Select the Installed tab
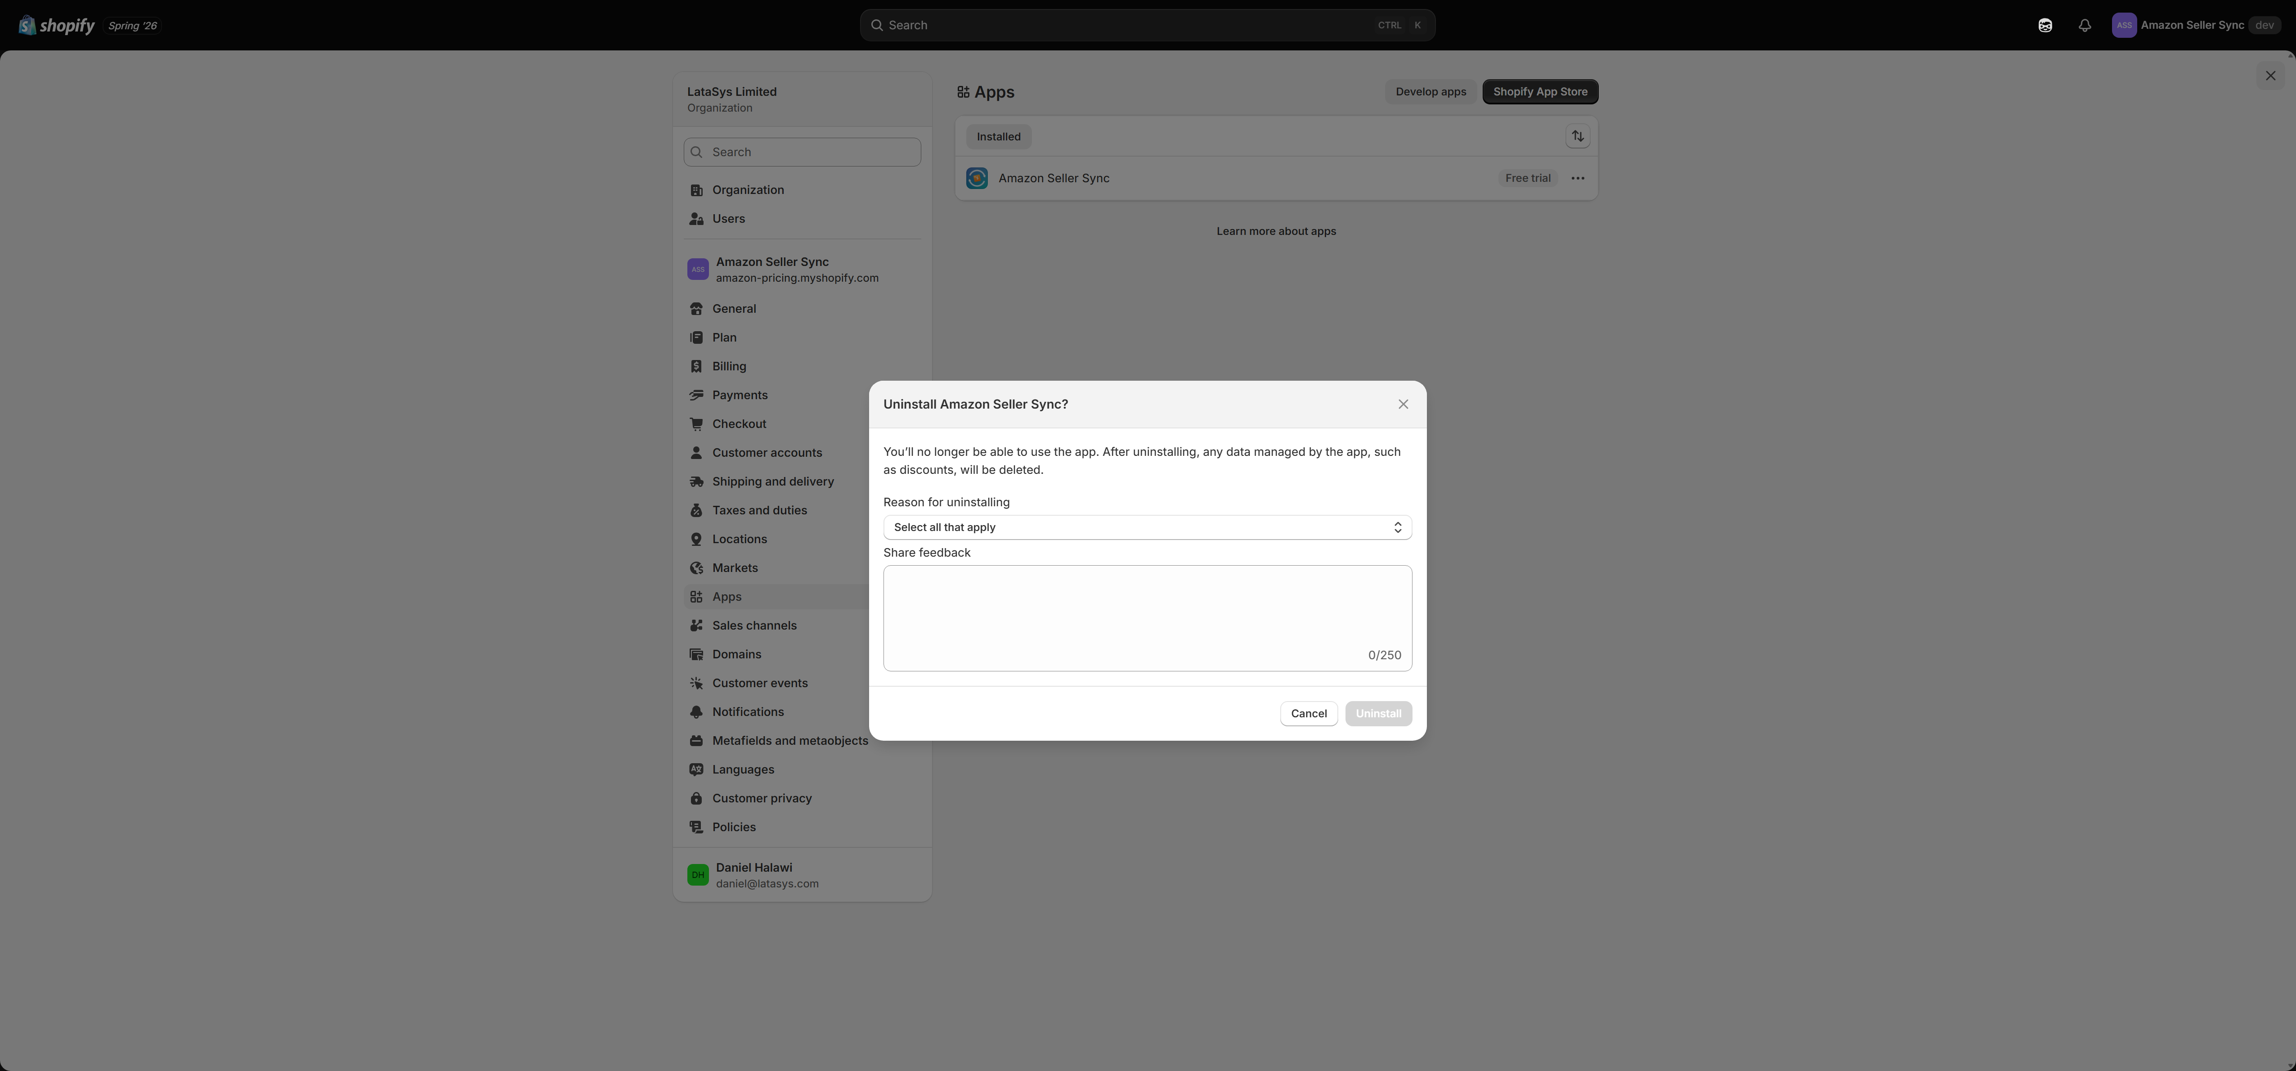 998,136
